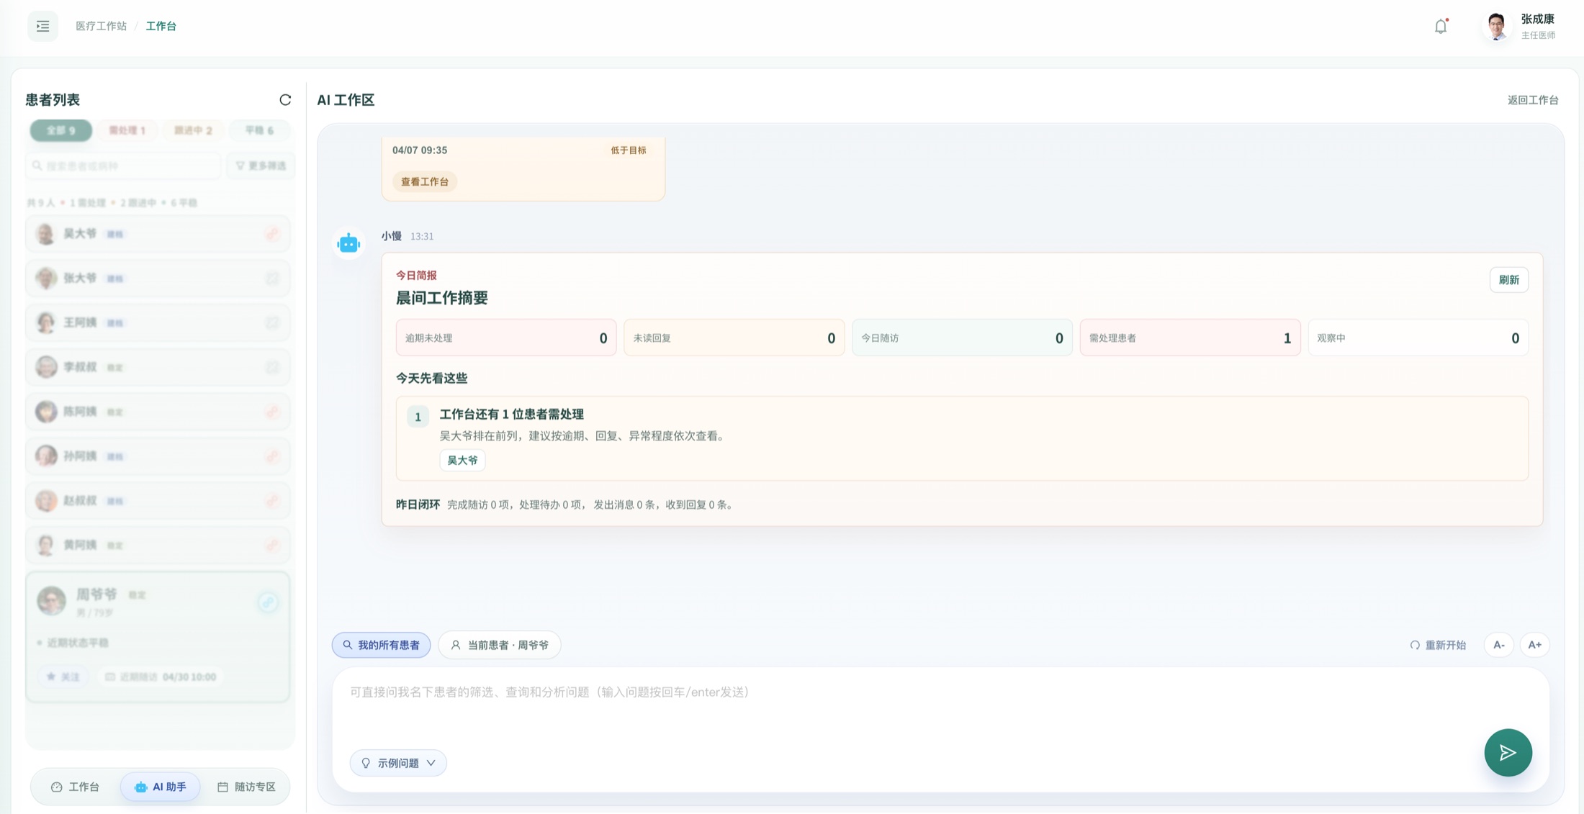This screenshot has width=1584, height=814.
Task: Refresh the patient list with the reload icon
Action: click(x=285, y=100)
